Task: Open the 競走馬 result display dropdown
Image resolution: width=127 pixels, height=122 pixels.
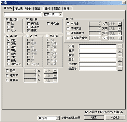Action: (x=58, y=118)
